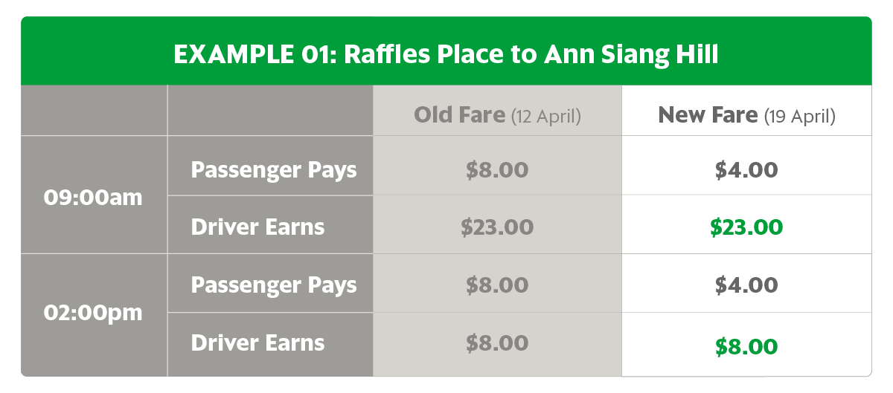This screenshot has height=393, width=893.
Task: Select 'Passenger Pays' label in 09:00am row
Action: [x=274, y=170]
